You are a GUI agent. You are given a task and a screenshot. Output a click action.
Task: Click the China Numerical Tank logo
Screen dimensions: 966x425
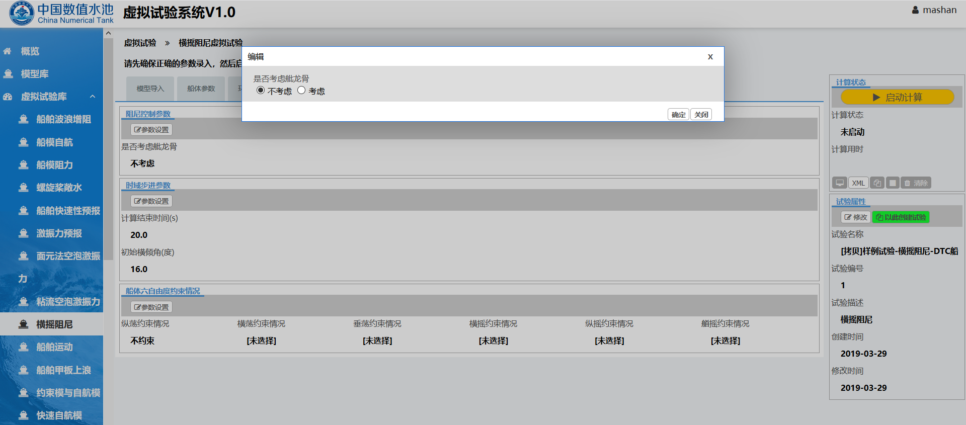click(x=22, y=14)
